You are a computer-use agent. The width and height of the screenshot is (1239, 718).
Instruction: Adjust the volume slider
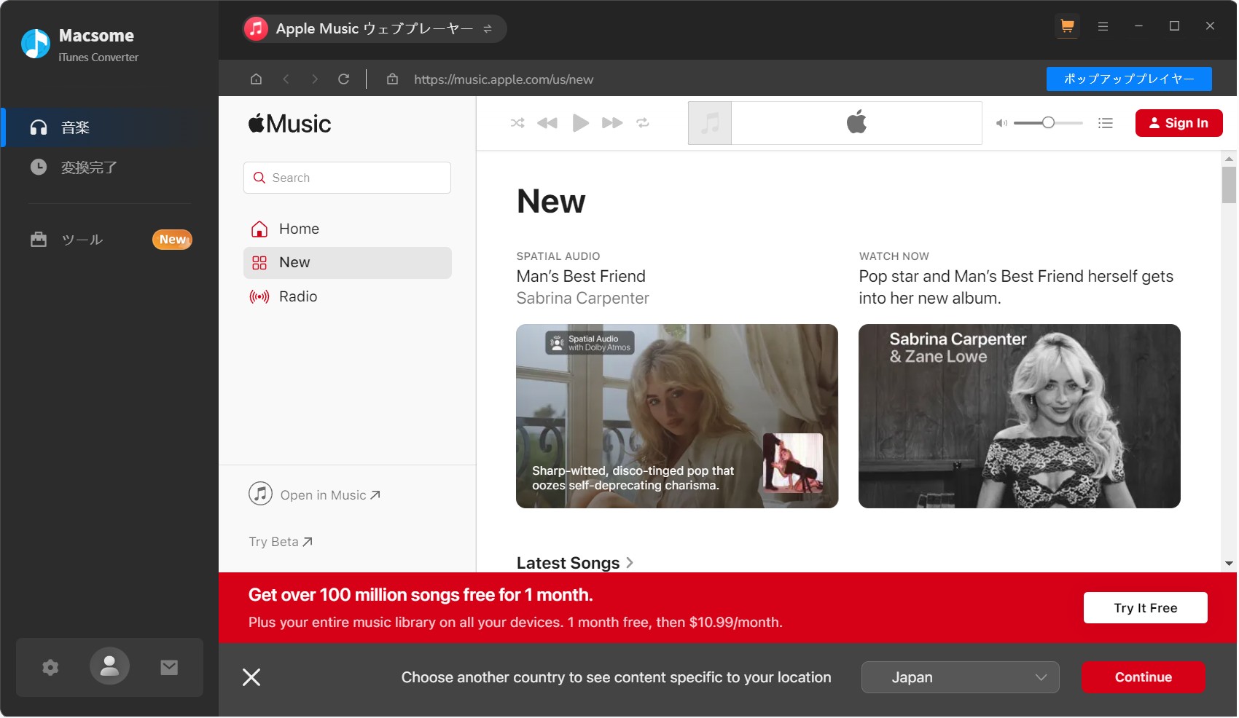click(1047, 123)
